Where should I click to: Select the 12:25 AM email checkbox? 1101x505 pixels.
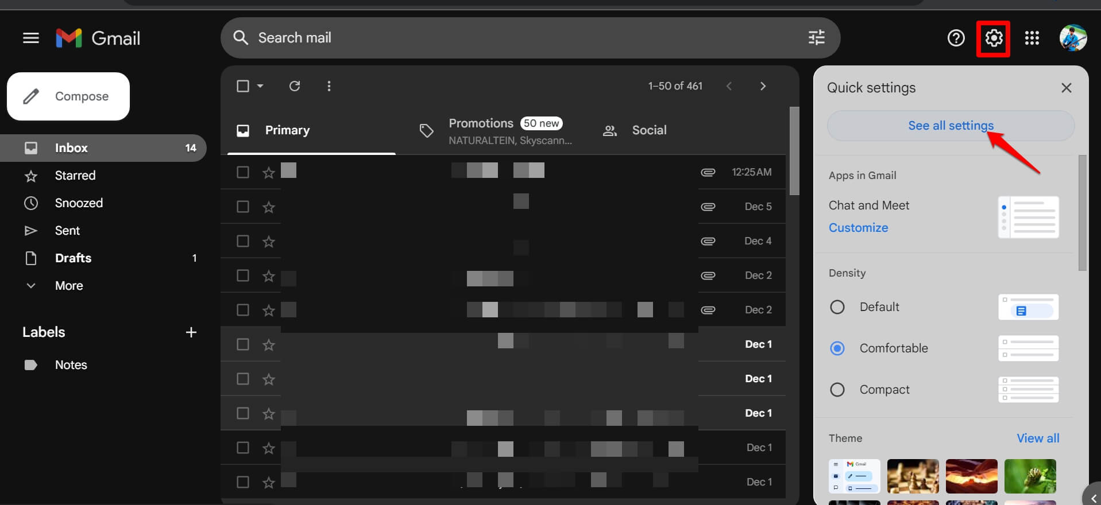(243, 172)
